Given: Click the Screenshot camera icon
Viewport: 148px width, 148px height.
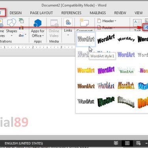Looking at the screenshot, I should pyautogui.click(x=21, y=36).
